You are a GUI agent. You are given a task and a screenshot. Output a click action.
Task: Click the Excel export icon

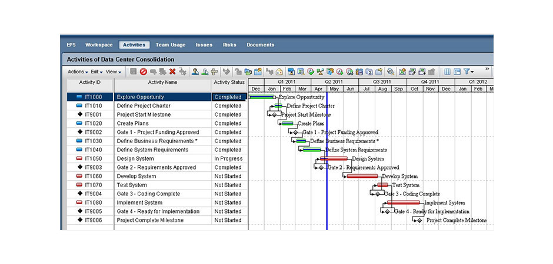[x=402, y=72]
